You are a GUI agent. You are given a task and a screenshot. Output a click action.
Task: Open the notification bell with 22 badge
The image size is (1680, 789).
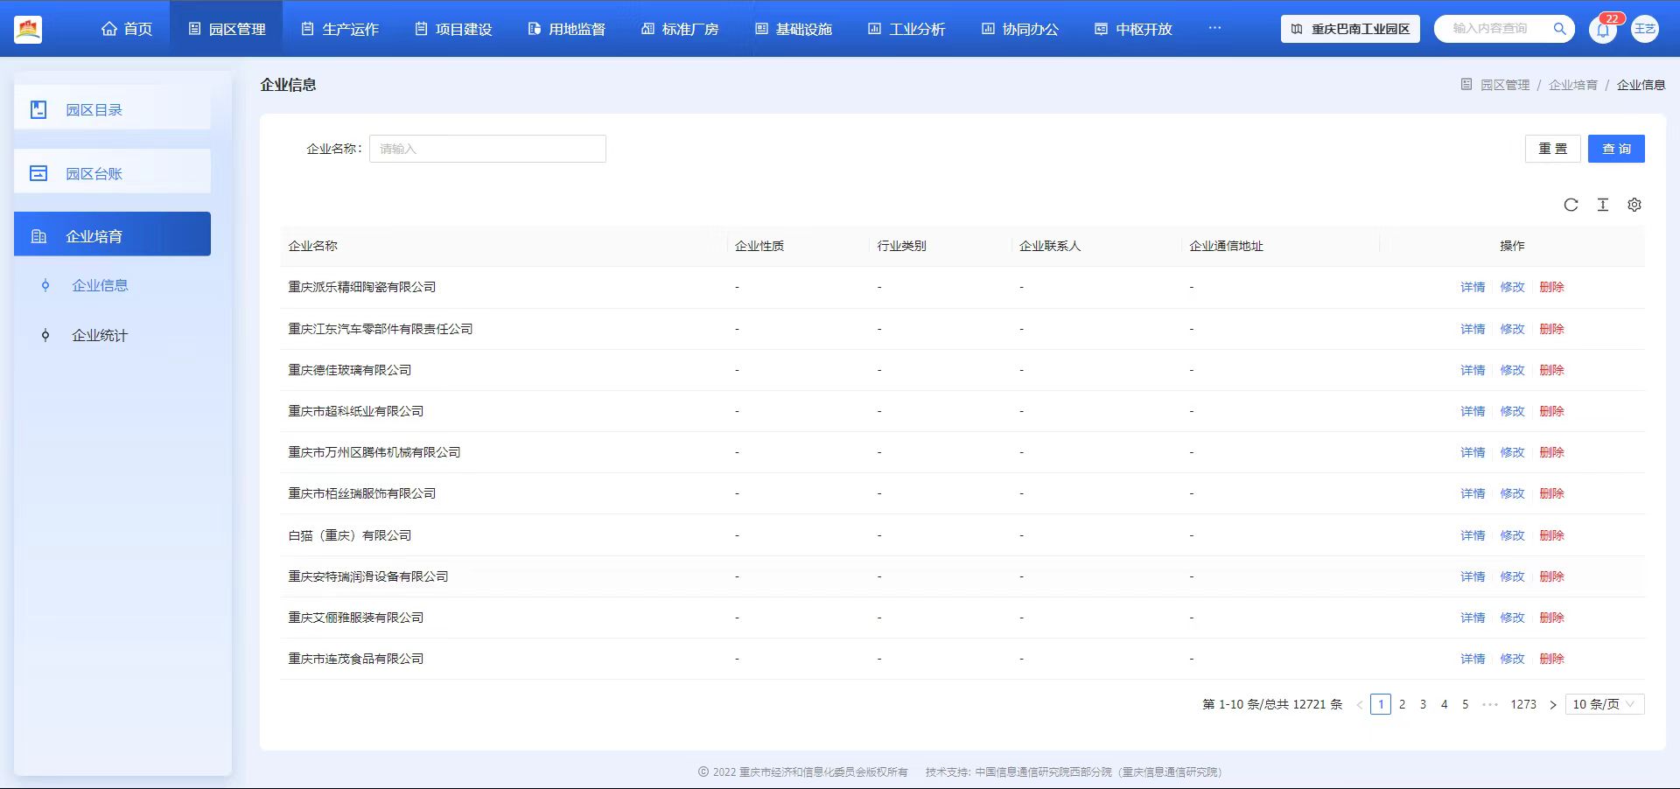point(1603,29)
